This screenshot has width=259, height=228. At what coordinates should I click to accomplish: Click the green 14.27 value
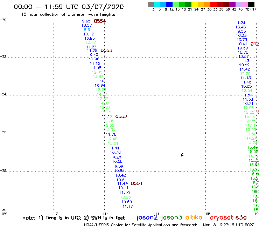(102, 94)
